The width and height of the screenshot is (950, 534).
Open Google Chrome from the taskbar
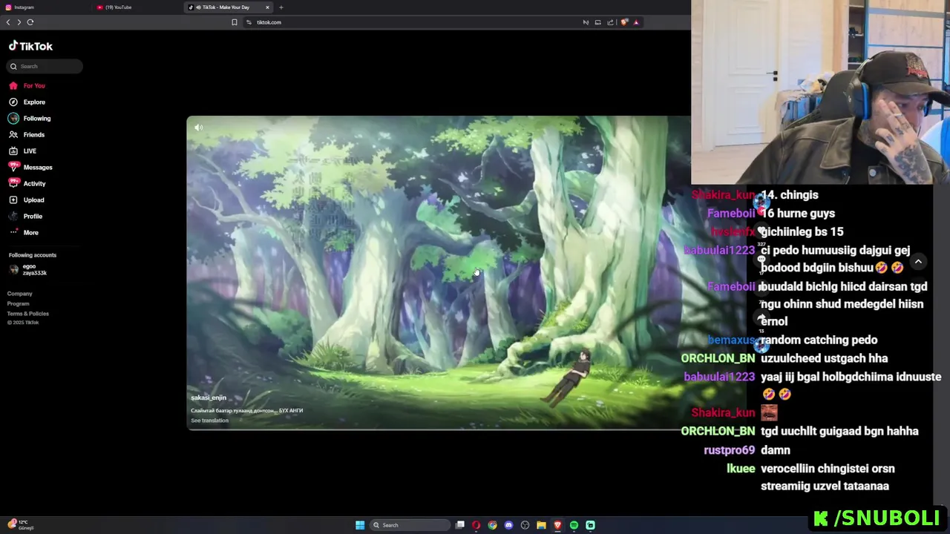click(492, 525)
